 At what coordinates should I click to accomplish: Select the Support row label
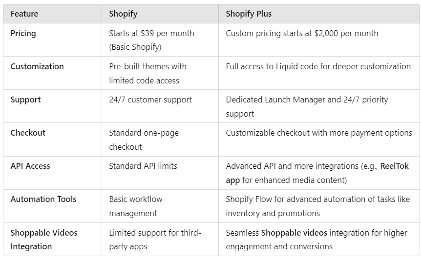(25, 100)
